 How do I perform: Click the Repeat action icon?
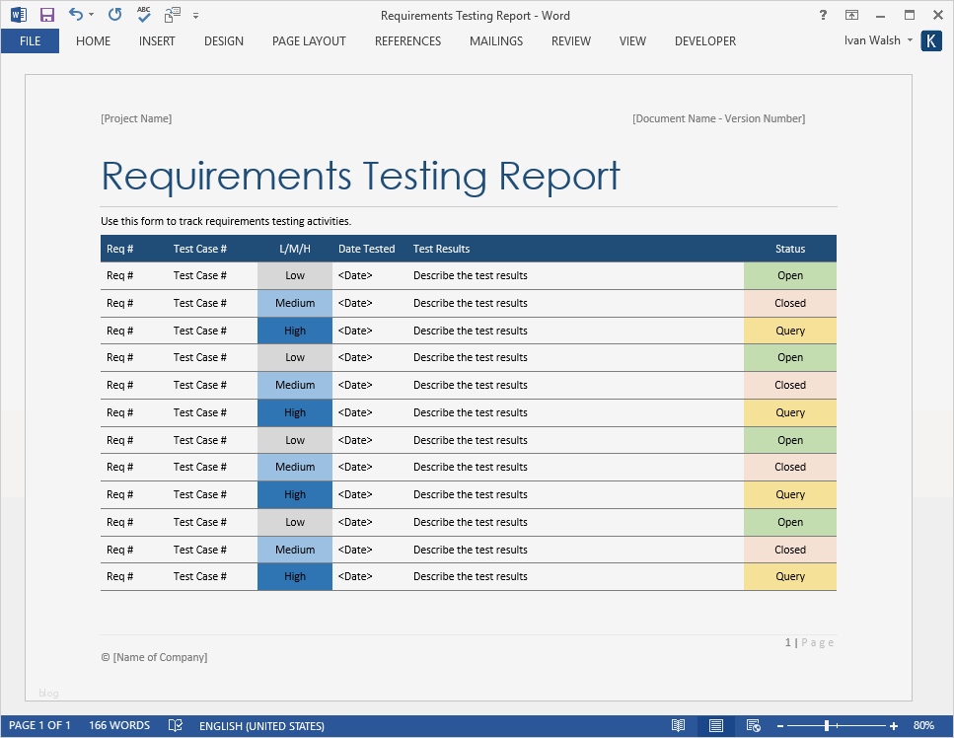click(x=114, y=15)
